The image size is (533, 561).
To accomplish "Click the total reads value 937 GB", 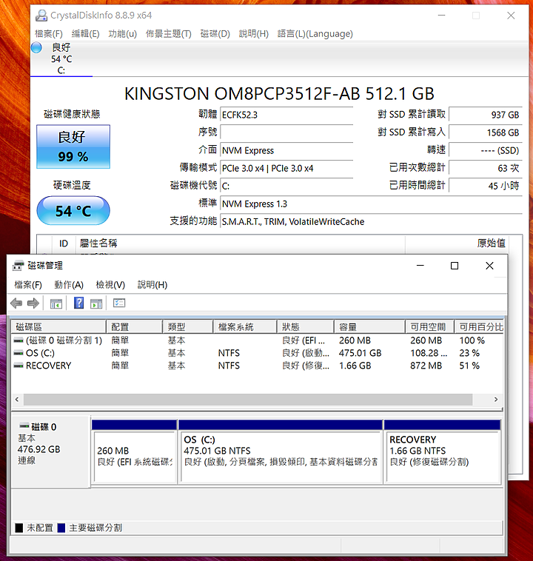I will click(486, 115).
